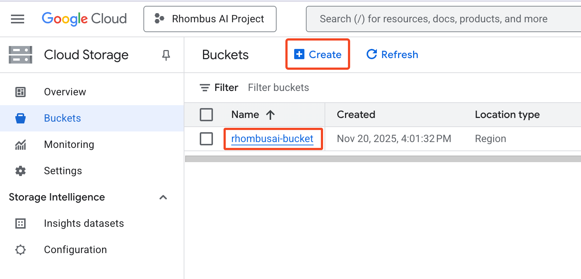Click the Location type column header
The image size is (581, 279).
(x=507, y=115)
